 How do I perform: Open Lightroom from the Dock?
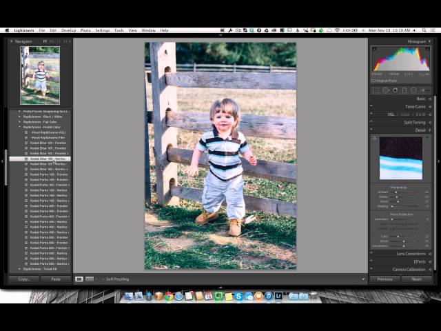[278, 296]
